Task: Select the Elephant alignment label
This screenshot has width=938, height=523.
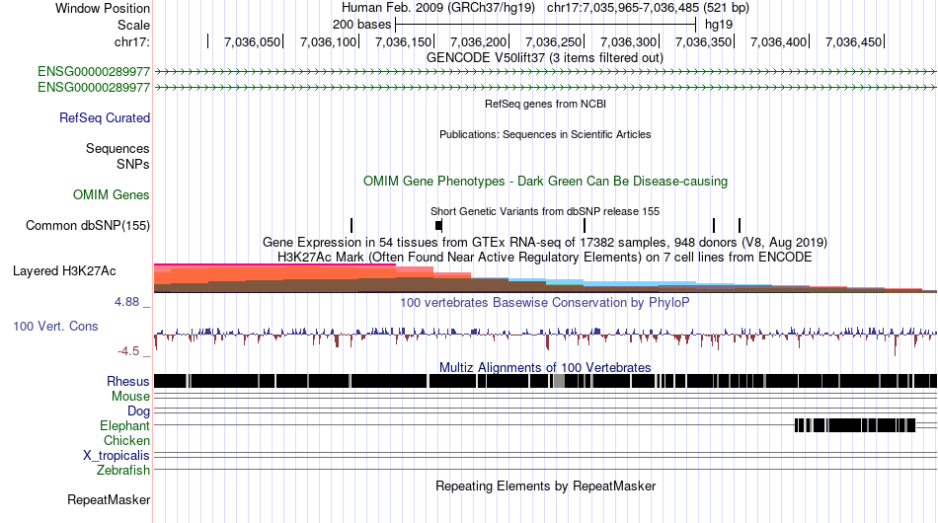Action: (x=125, y=426)
